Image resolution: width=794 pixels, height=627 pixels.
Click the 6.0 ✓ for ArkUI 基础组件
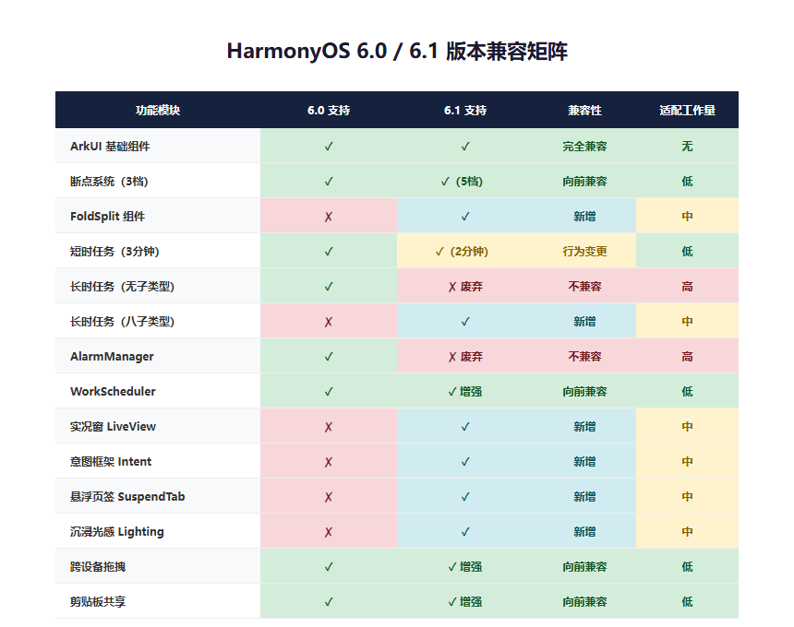tap(329, 146)
